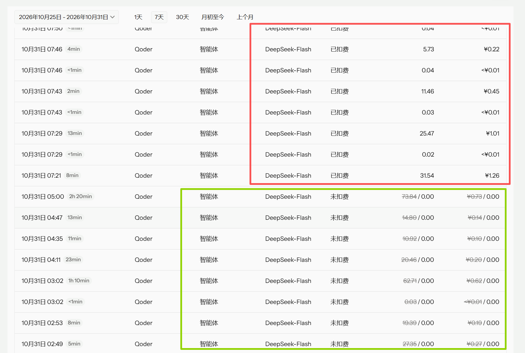The image size is (525, 353).
Task: Click the 10月31日 04:35 timestamp
Action: pos(42,239)
